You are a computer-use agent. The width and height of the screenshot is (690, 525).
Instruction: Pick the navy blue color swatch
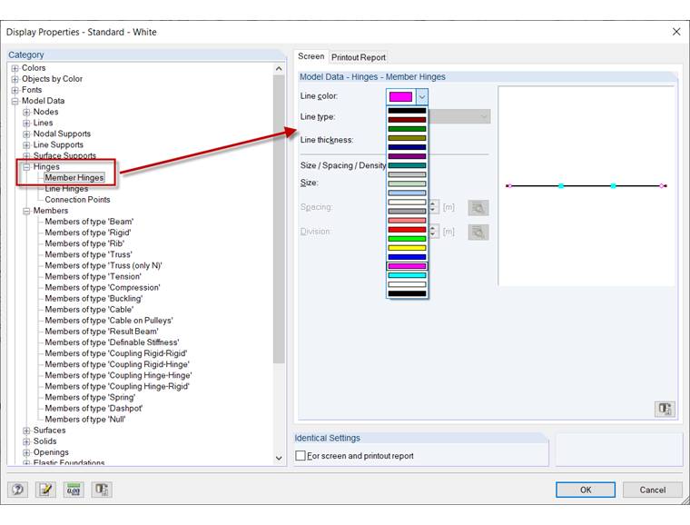pos(407,147)
